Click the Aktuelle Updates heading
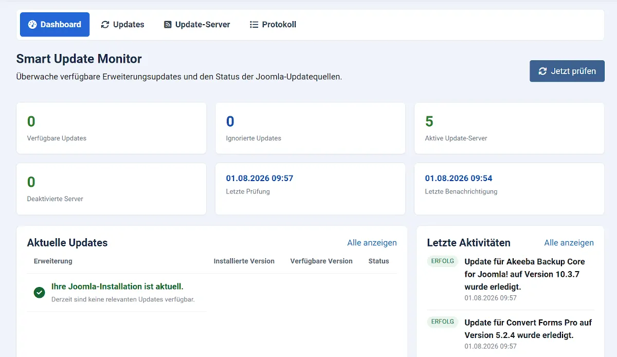 tap(67, 243)
